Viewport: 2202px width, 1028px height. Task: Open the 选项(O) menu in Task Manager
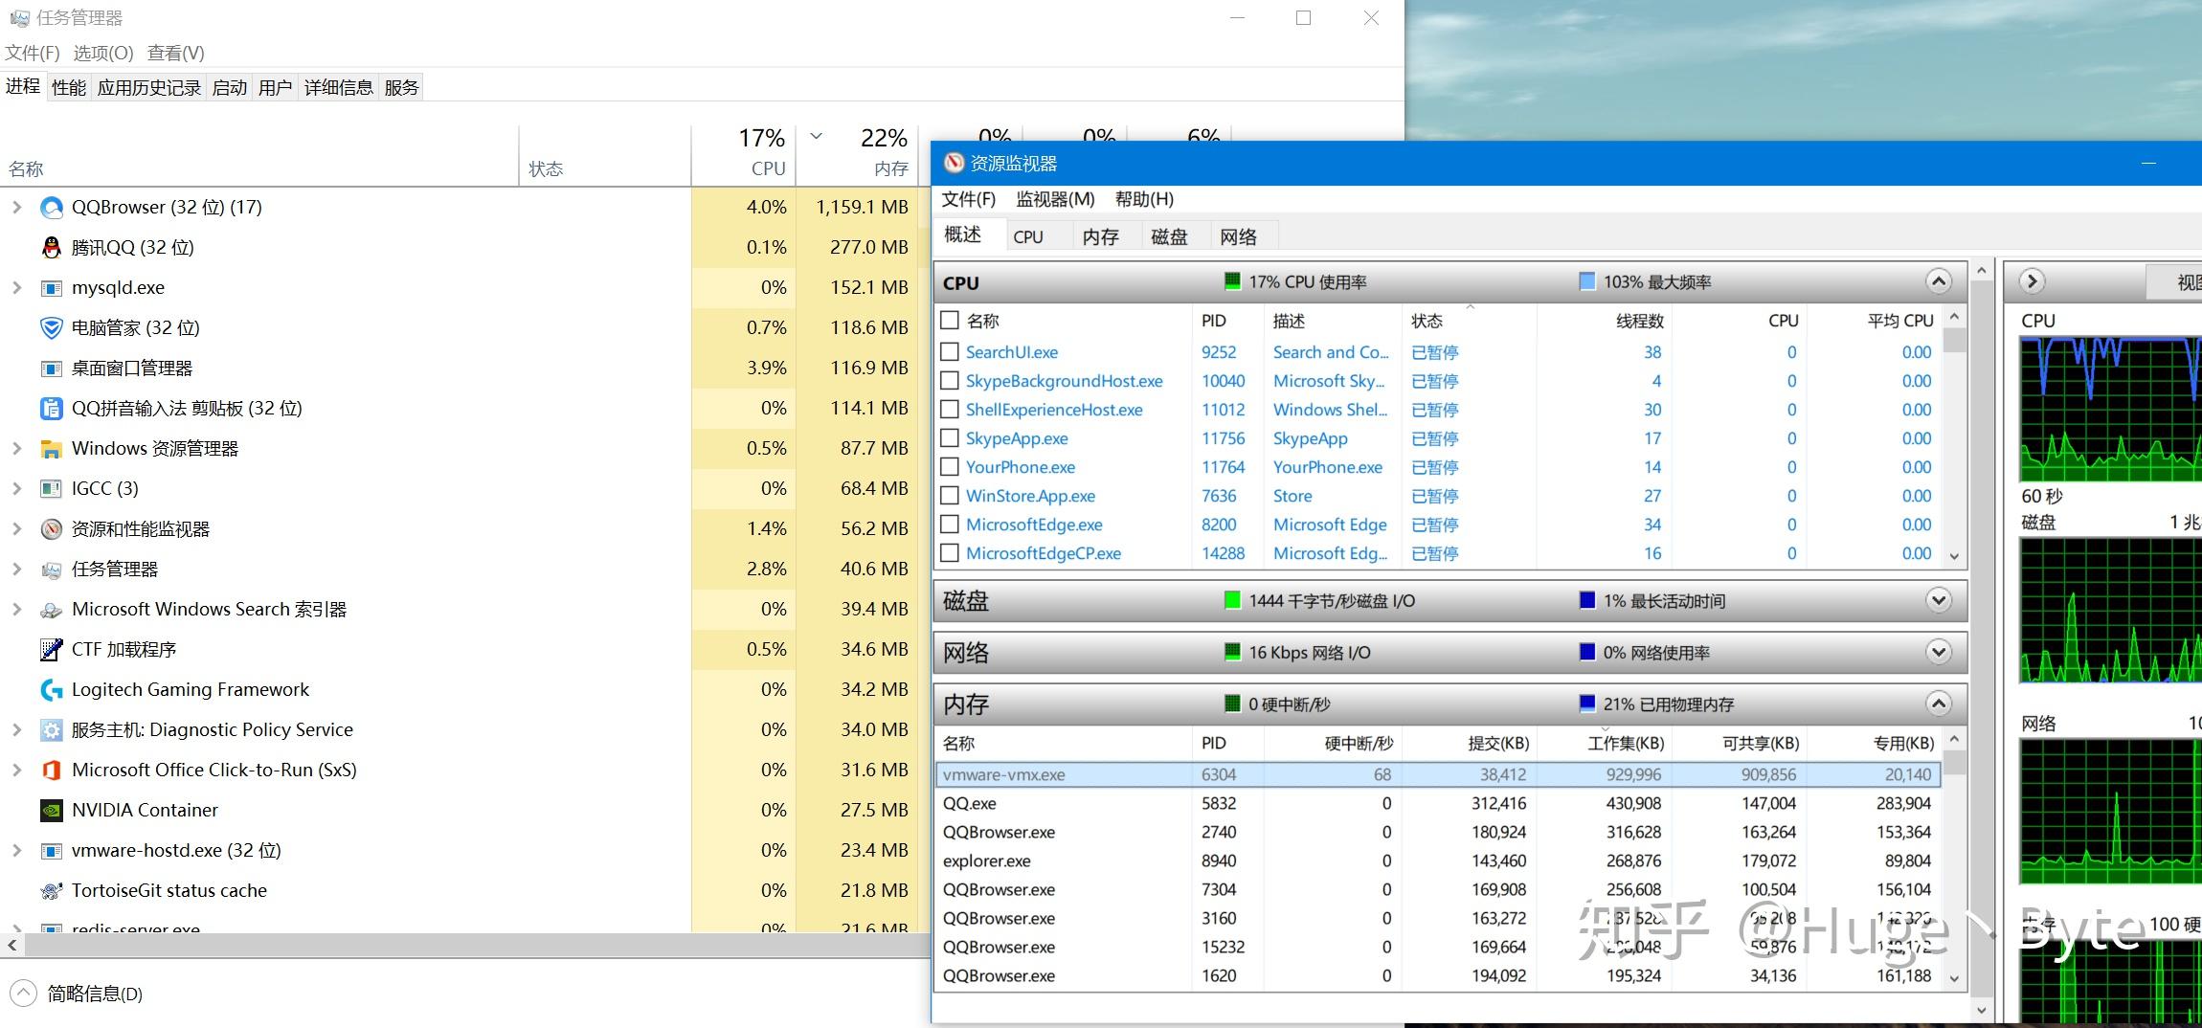click(103, 53)
